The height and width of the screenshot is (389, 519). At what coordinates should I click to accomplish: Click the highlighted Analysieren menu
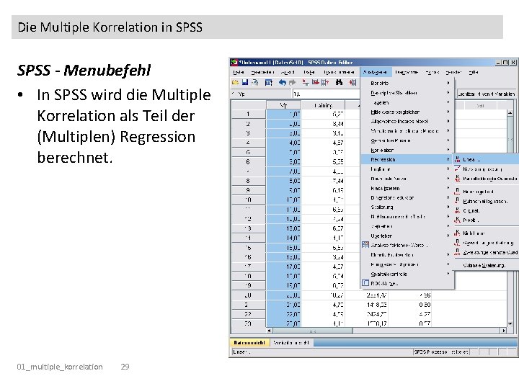pos(375,72)
